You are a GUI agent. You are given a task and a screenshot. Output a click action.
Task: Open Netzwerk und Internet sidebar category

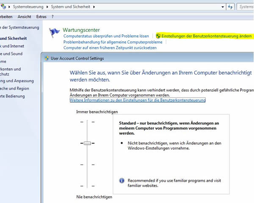coord(12,46)
